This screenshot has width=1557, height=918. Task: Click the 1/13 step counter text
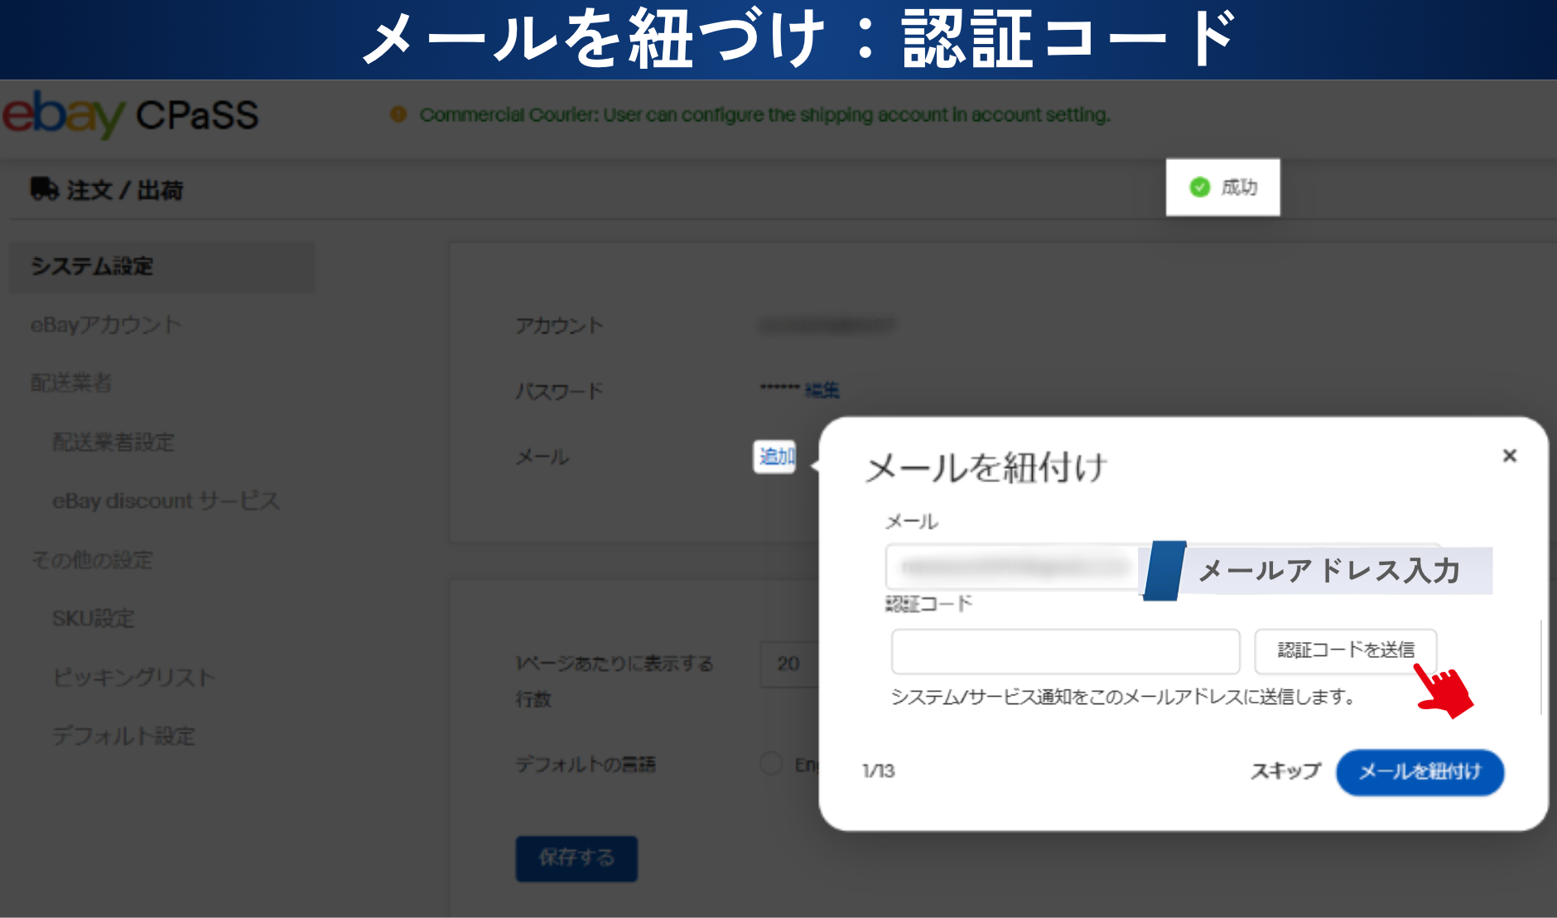[878, 771]
